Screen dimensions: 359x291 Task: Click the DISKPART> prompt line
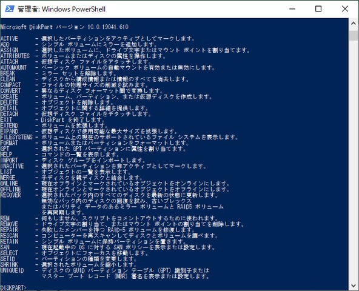click(13, 287)
